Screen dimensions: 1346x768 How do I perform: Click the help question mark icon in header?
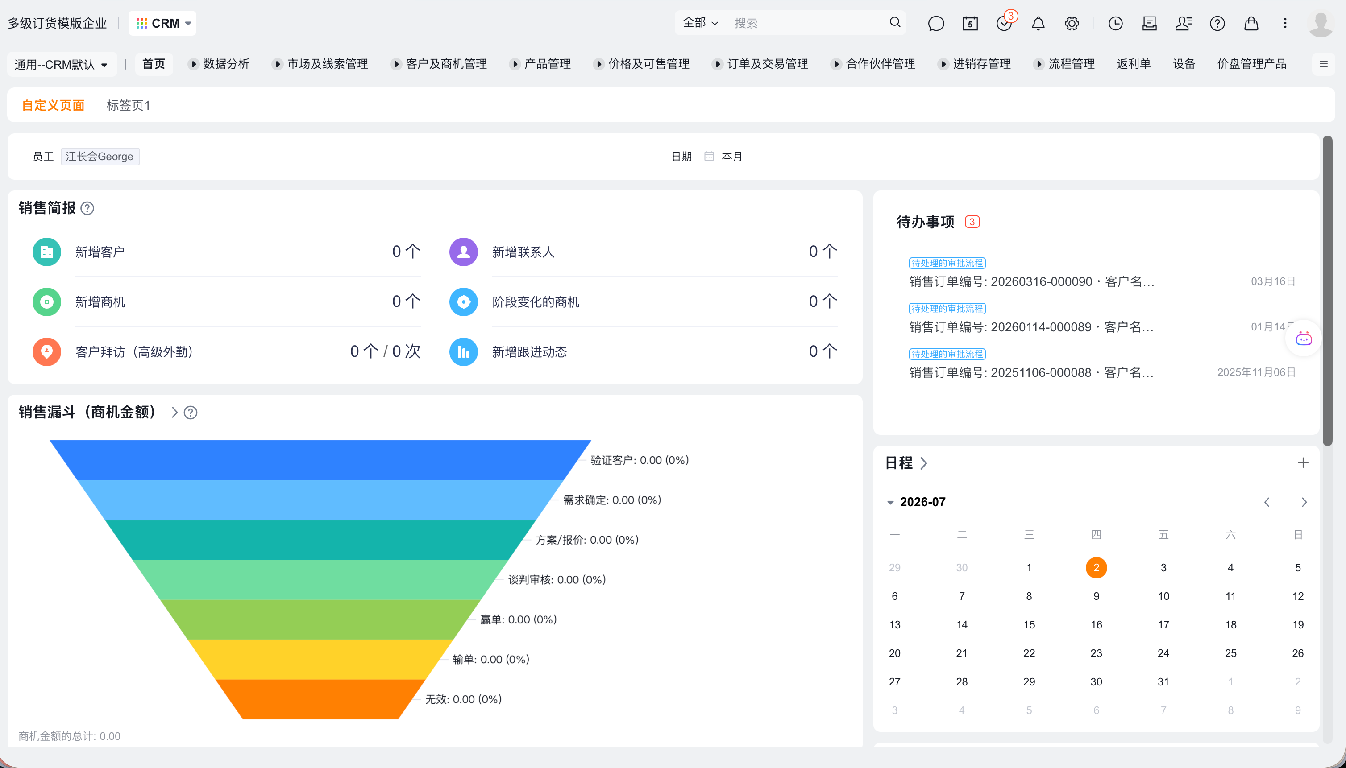pos(1217,23)
